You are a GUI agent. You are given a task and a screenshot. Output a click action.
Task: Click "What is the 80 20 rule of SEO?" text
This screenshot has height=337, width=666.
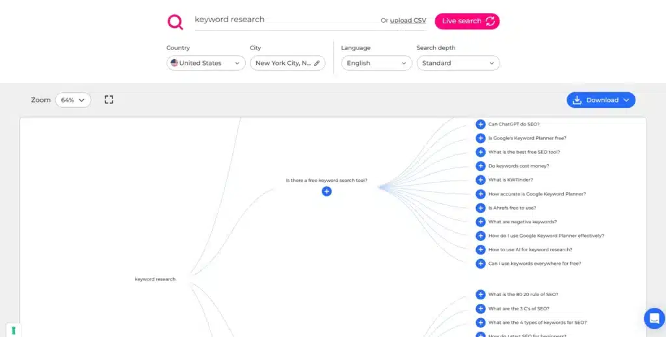point(524,294)
